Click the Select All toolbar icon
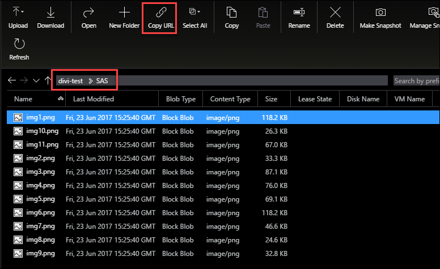The height and width of the screenshot is (269, 440). pos(193,11)
